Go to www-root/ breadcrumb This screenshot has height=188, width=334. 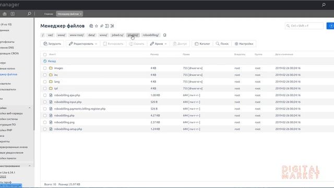pyautogui.click(x=77, y=35)
